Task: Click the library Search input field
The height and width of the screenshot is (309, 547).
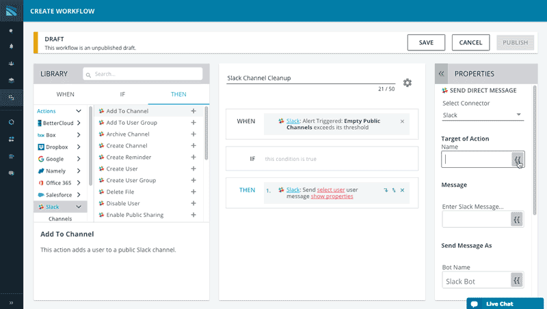Action: [143, 74]
